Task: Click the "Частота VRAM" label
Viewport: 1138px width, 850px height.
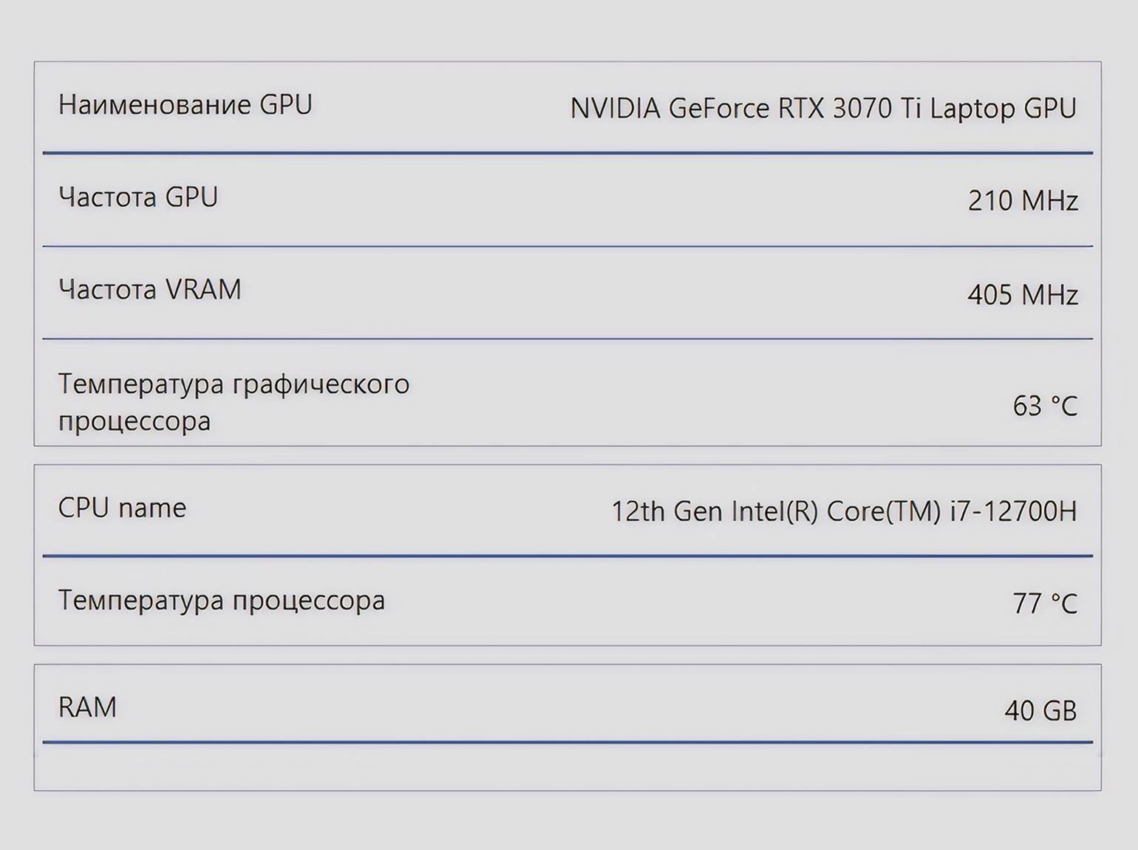Action: (150, 290)
